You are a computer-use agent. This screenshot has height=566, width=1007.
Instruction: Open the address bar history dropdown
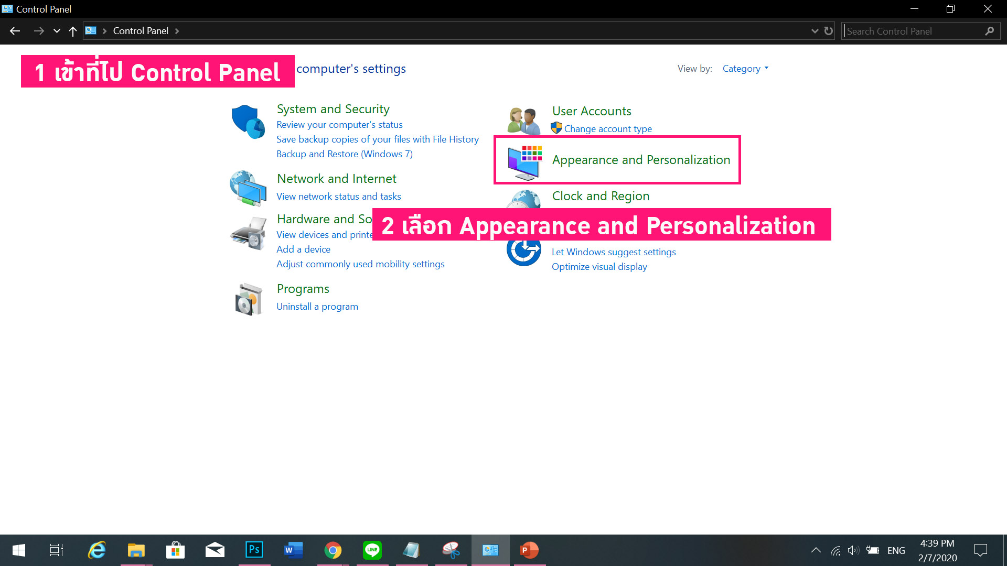[x=815, y=31]
